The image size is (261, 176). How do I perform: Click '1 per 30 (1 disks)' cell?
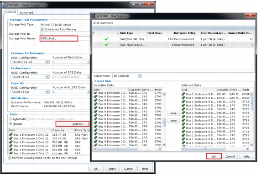pyautogui.click(x=214, y=45)
